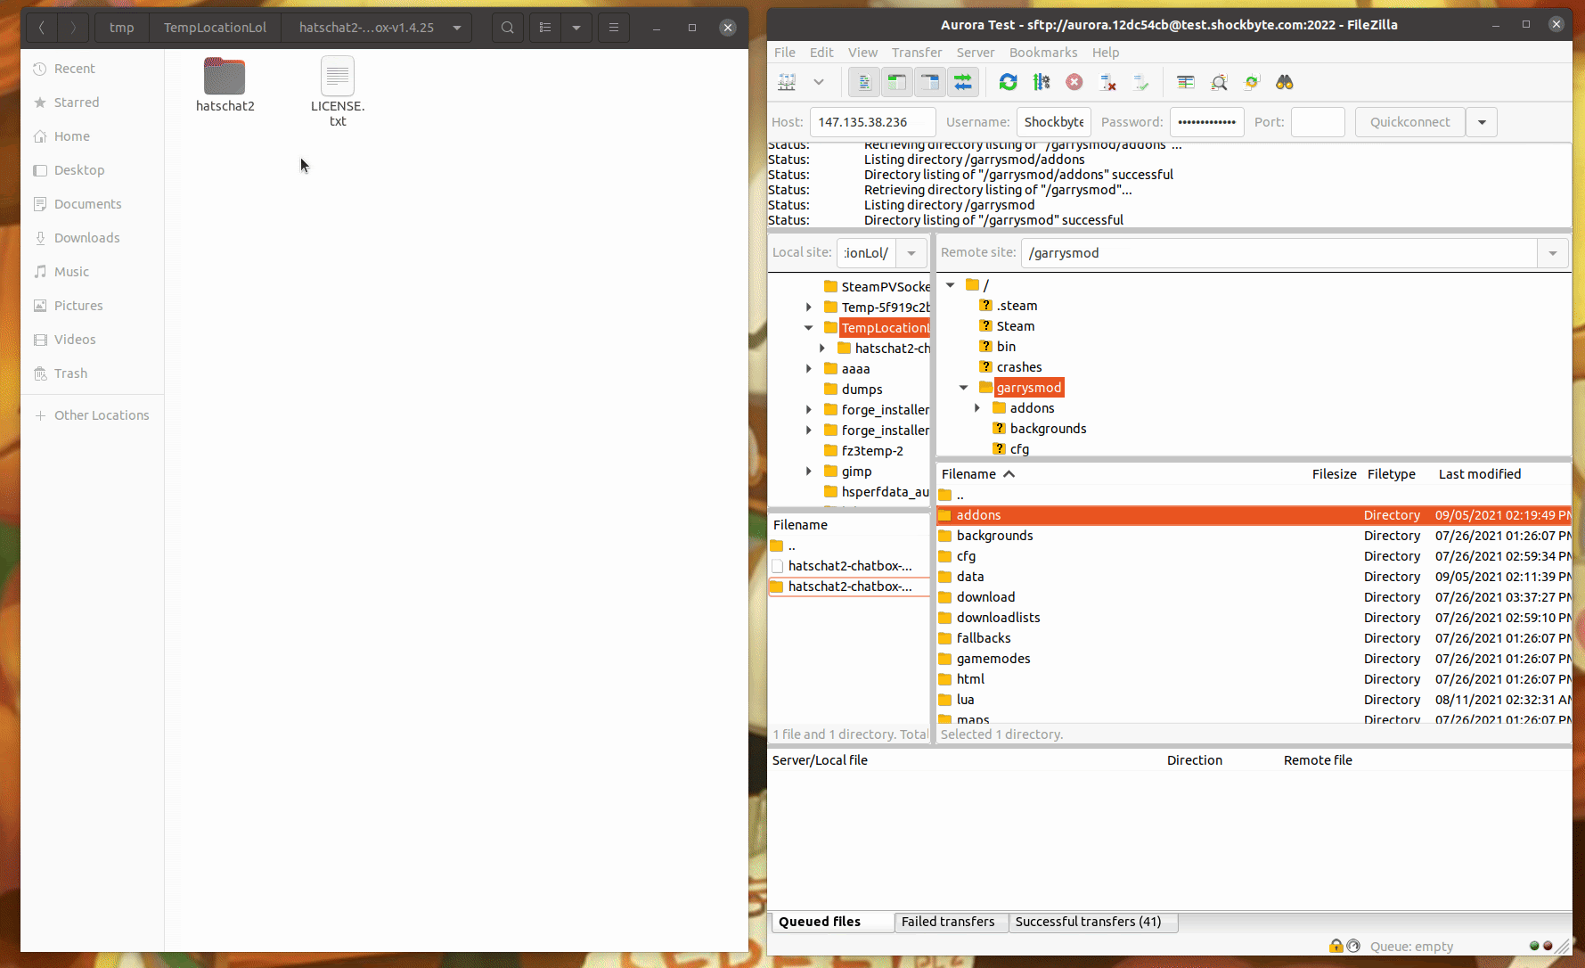Viewport: 1585px width, 968px height.
Task: Open the Transfer menu
Action: [916, 53]
